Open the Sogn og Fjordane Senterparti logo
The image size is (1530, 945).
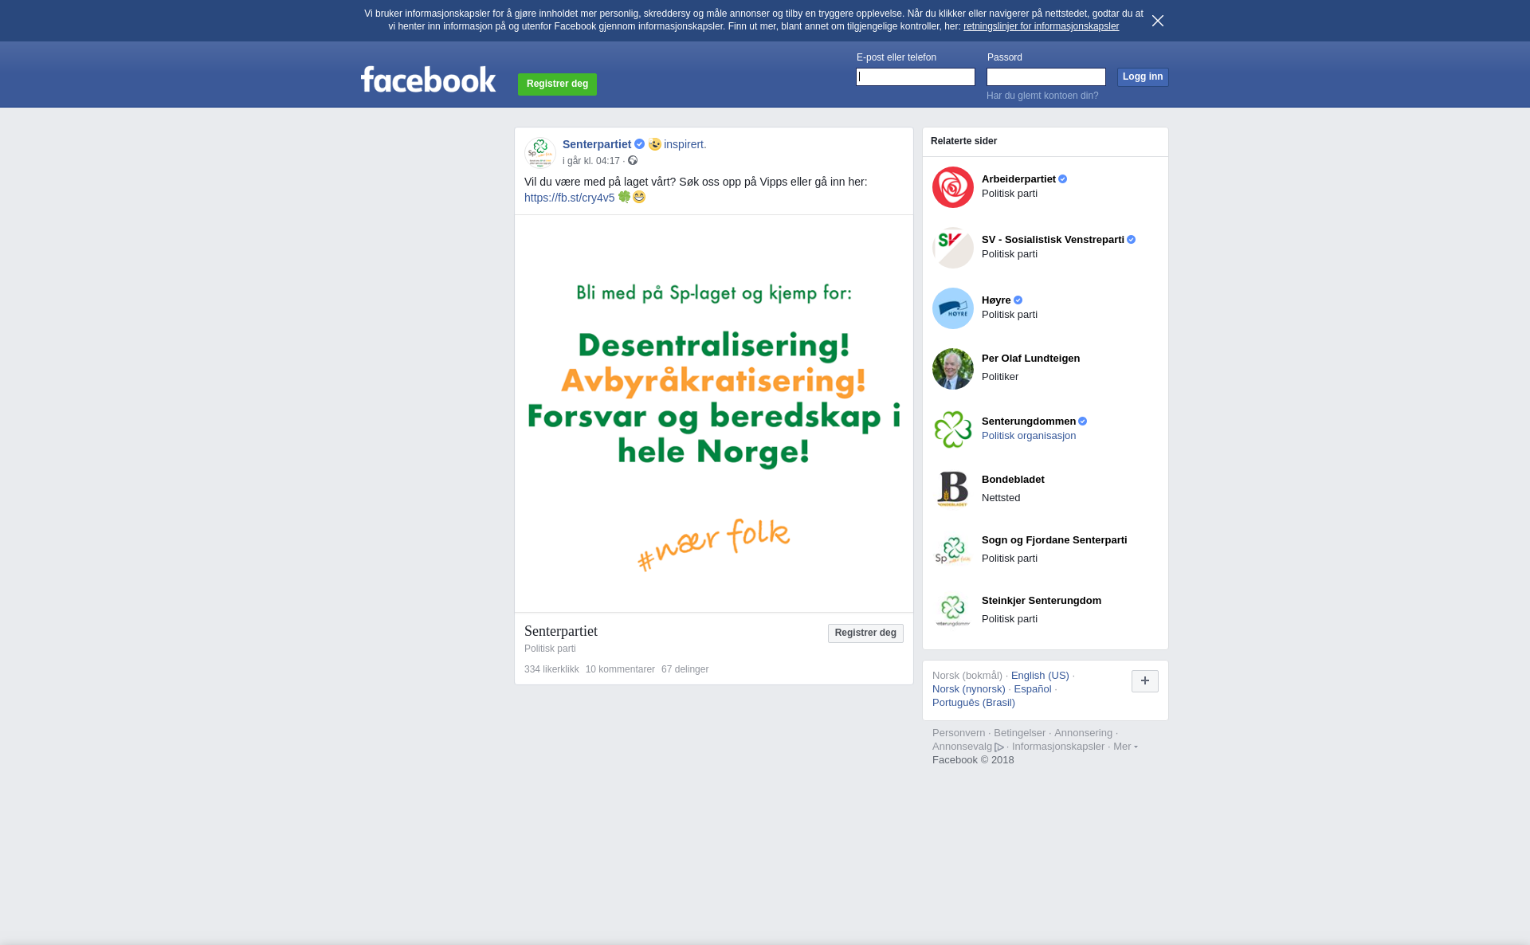pos(953,551)
